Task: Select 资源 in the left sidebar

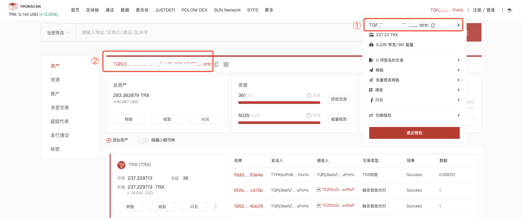Action: click(55, 80)
